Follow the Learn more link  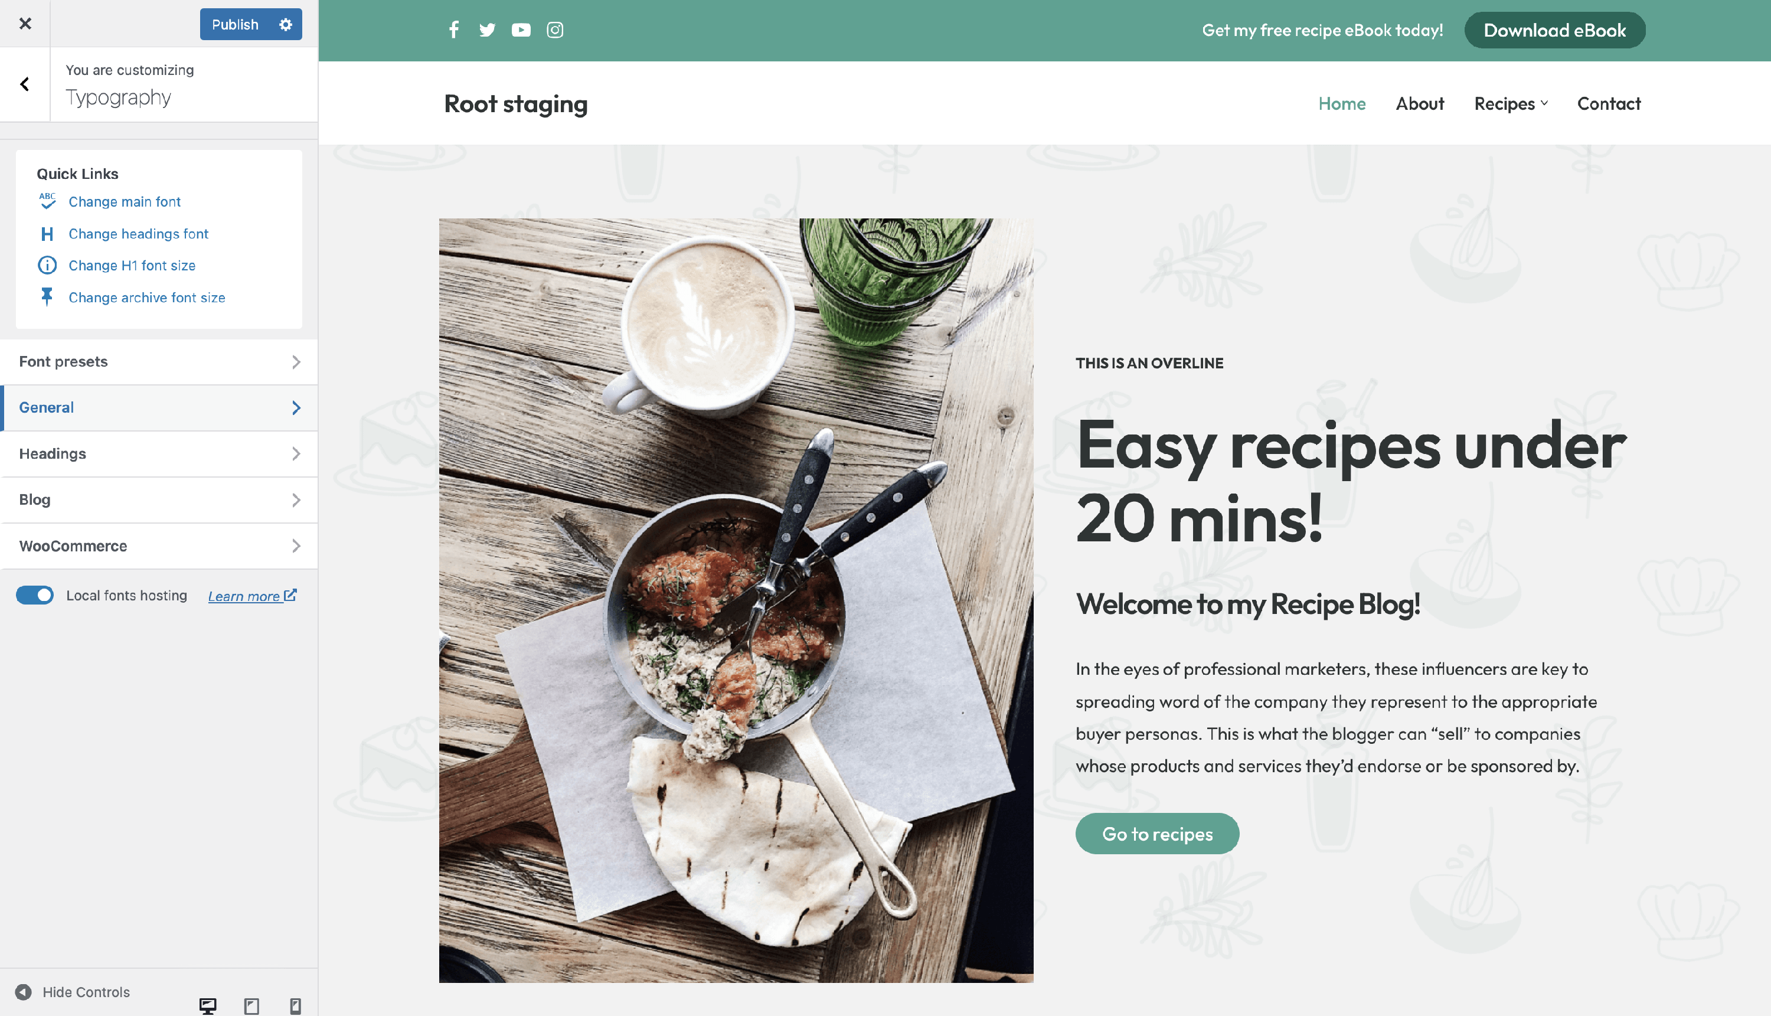click(252, 596)
